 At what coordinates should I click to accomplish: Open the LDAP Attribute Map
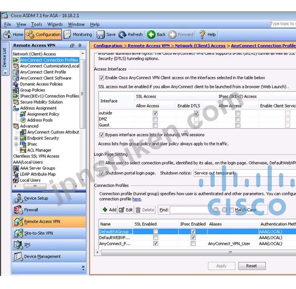(38, 174)
